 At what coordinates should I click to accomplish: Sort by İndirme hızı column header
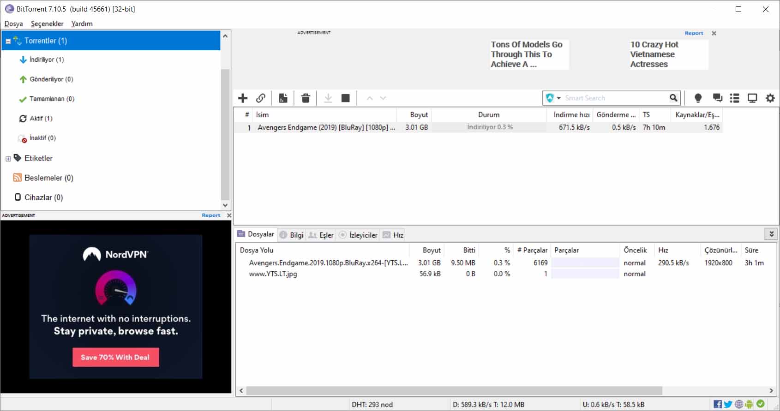pyautogui.click(x=570, y=115)
